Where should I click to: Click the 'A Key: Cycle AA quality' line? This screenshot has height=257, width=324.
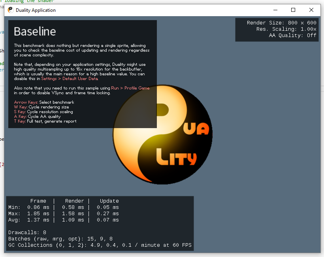tap(37, 116)
